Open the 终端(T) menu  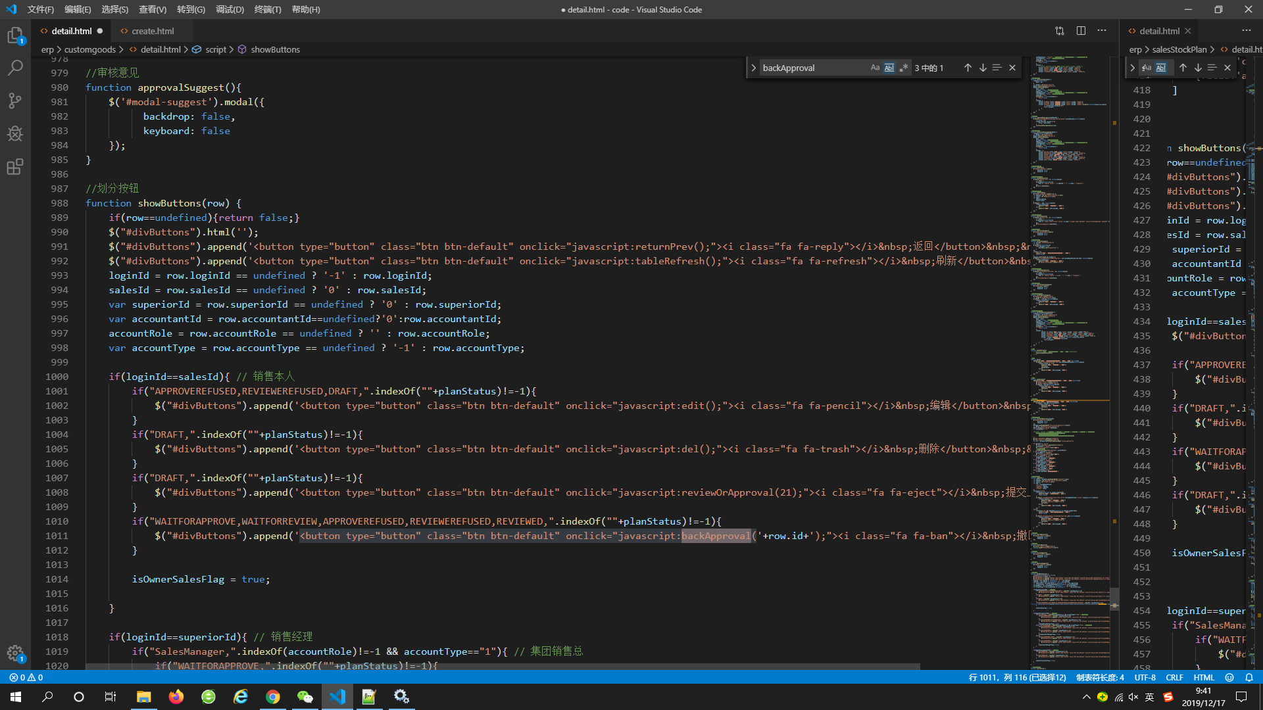tap(267, 9)
